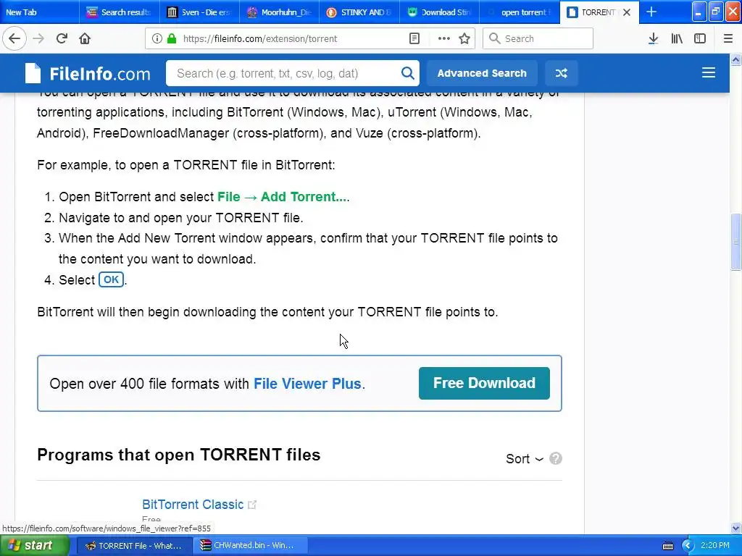742x556 pixels.
Task: Click the Advanced Search button
Action: 482,73
